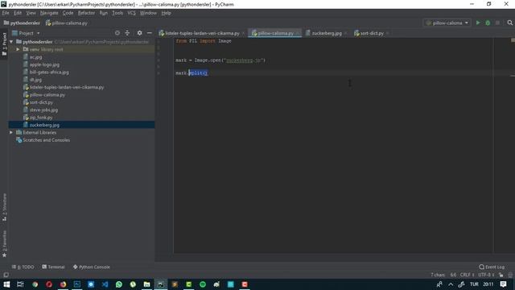Open the Code menu
515x290 pixels.
tap(68, 13)
